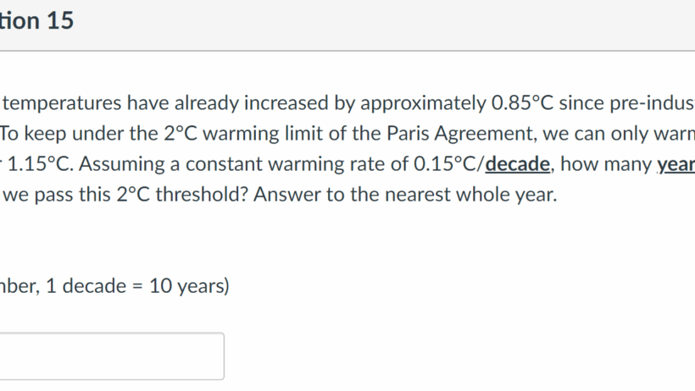This screenshot has height=391, width=695.
Task: Click the word "temperatures" in first line
Action: [x=62, y=103]
